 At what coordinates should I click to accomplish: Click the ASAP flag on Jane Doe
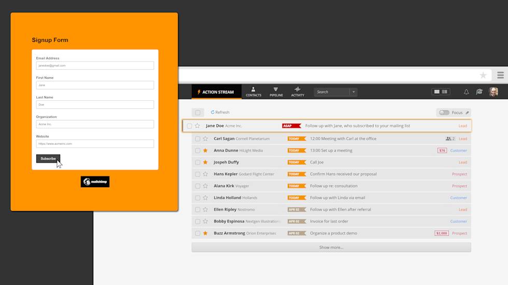(291, 126)
